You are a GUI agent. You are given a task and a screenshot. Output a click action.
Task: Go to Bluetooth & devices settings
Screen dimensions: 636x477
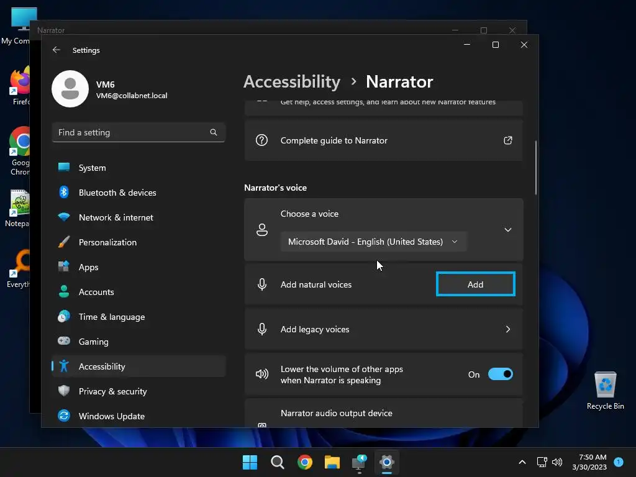[x=139, y=193]
